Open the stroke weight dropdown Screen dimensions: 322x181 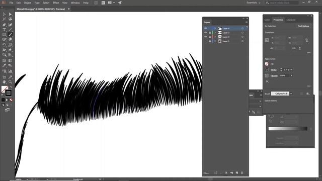click(291, 70)
